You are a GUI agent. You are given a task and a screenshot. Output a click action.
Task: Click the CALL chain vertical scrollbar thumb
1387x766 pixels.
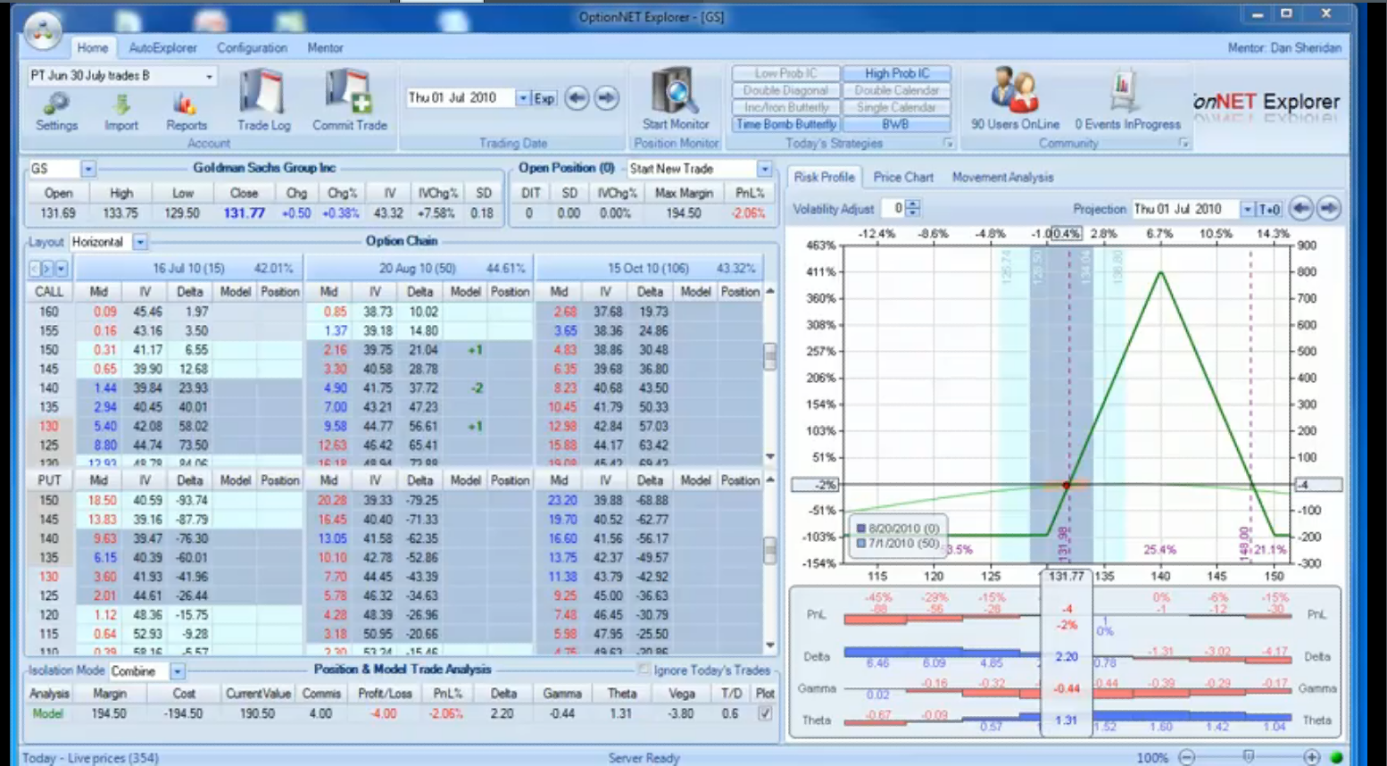click(x=770, y=356)
